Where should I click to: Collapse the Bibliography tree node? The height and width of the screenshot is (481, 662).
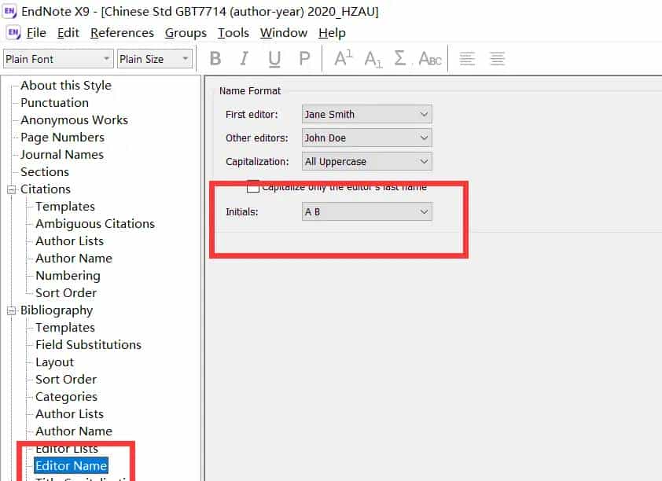tap(11, 310)
